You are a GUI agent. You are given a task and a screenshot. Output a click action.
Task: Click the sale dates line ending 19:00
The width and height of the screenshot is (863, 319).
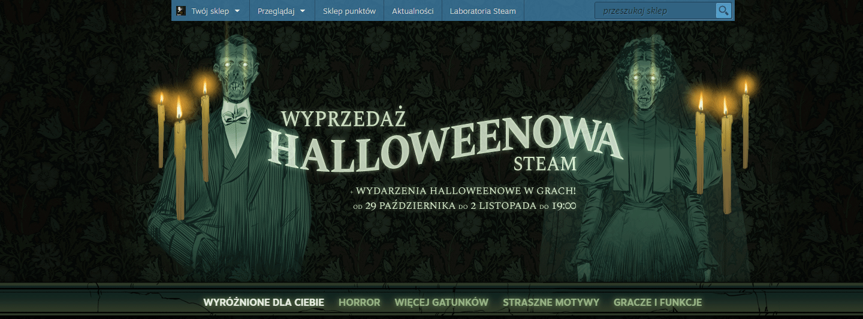(x=464, y=206)
